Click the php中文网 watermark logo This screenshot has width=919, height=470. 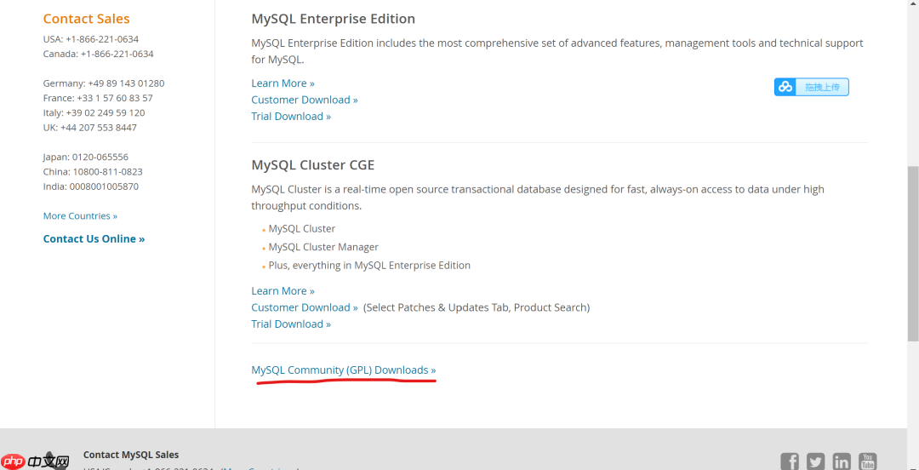point(36,461)
